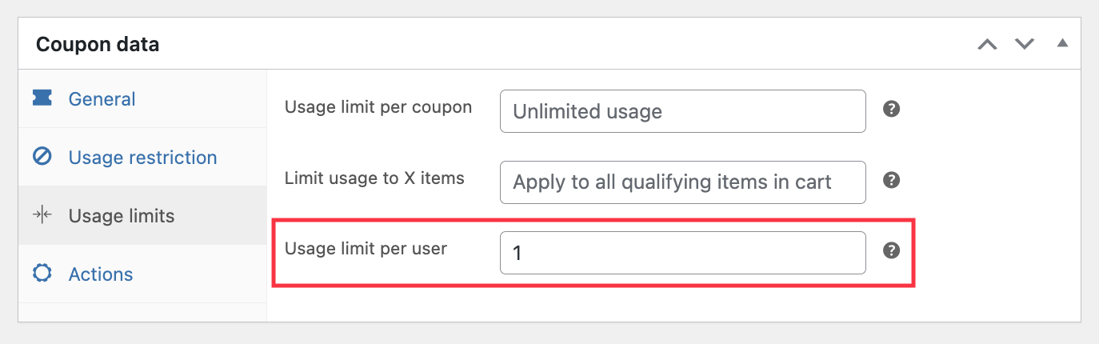Screen dimensions: 1099x344
Task: Click the Usage limit per user label
Action: click(x=366, y=248)
